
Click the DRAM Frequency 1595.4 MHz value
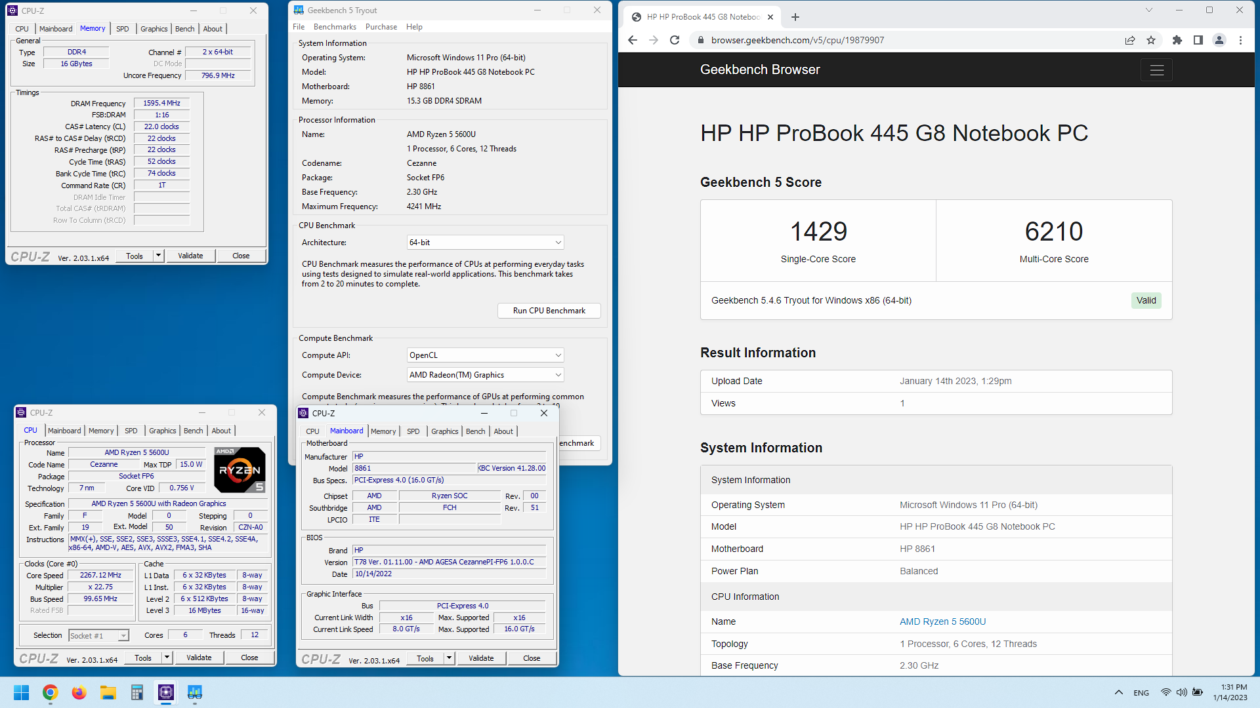pyautogui.click(x=162, y=104)
